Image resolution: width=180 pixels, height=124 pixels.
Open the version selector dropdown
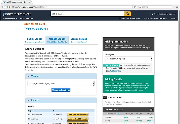coord(61,83)
